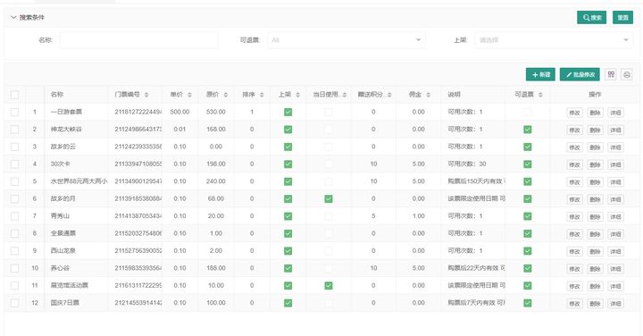Open the 上架 filter dropdown
Image resolution: width=643 pixels, height=336 pixels.
point(554,40)
